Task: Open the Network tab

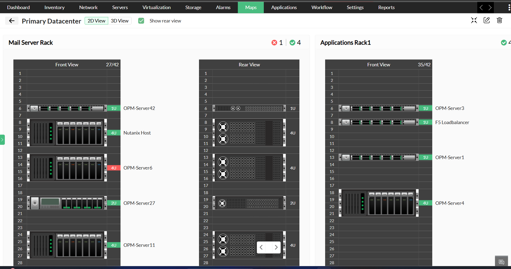Action: [x=88, y=7]
